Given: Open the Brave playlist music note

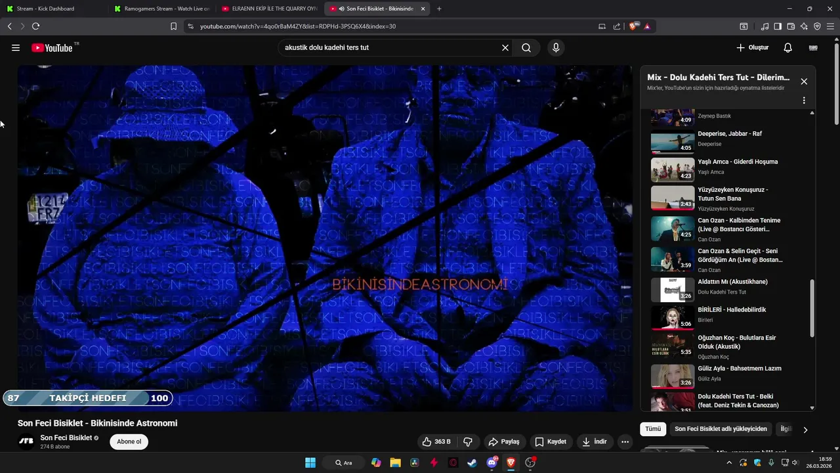Looking at the screenshot, I should [x=765, y=26].
